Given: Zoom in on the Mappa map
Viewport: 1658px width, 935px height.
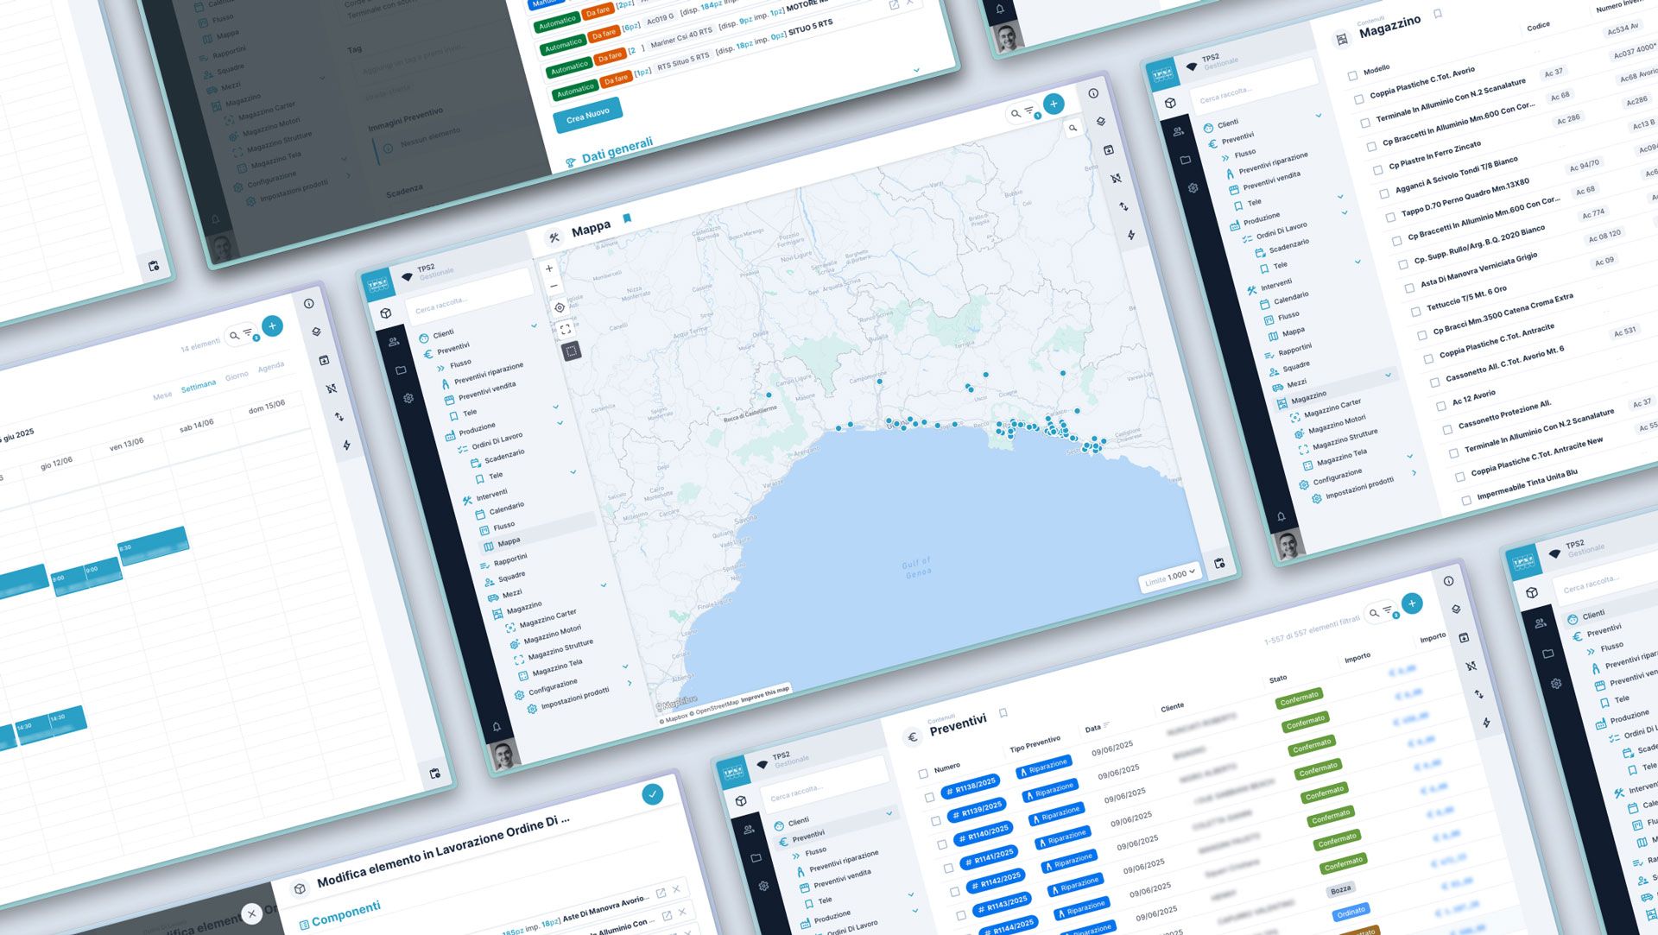Looking at the screenshot, I should point(549,268).
